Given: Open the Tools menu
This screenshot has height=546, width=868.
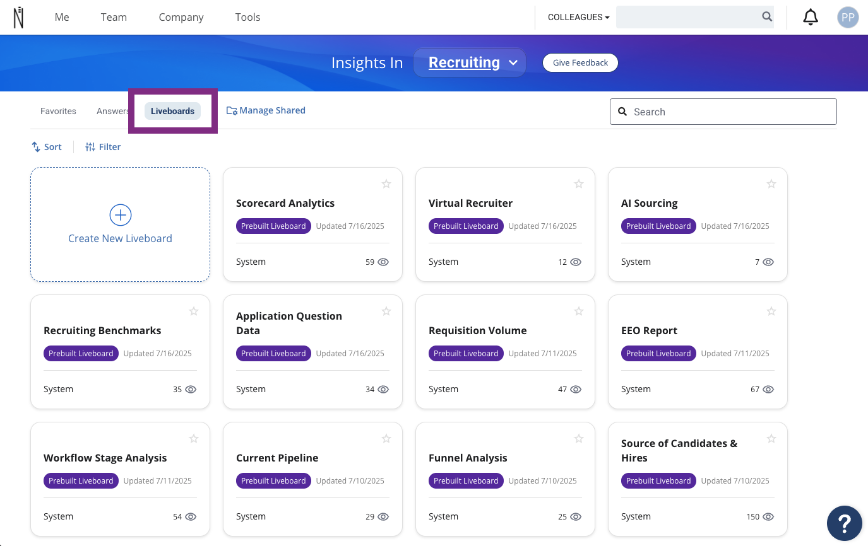Looking at the screenshot, I should (x=247, y=18).
